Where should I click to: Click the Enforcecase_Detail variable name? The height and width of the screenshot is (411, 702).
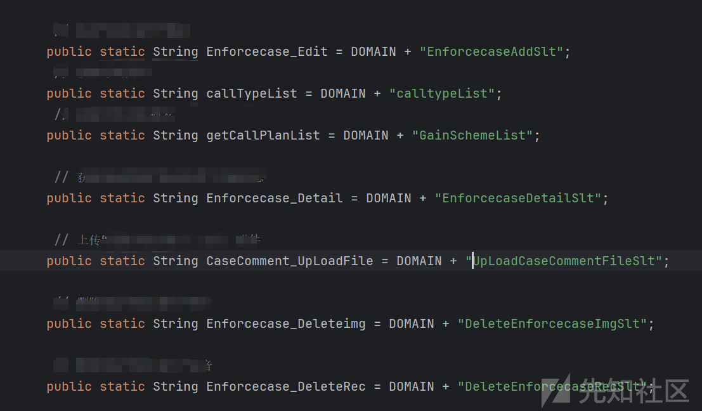[275, 198]
